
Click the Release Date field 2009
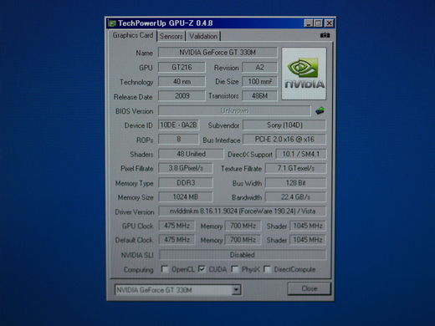point(182,96)
